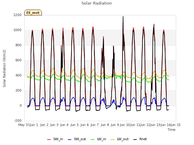Toggle LW_in series in the legend
This screenshot has width=194, height=145.
99,139
